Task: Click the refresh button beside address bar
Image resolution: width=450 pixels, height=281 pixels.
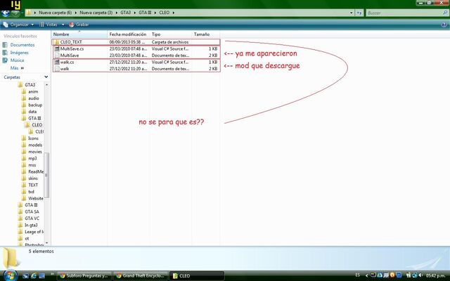Action: click(x=359, y=13)
